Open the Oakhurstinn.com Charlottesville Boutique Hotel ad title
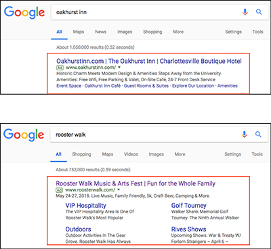 (149, 61)
